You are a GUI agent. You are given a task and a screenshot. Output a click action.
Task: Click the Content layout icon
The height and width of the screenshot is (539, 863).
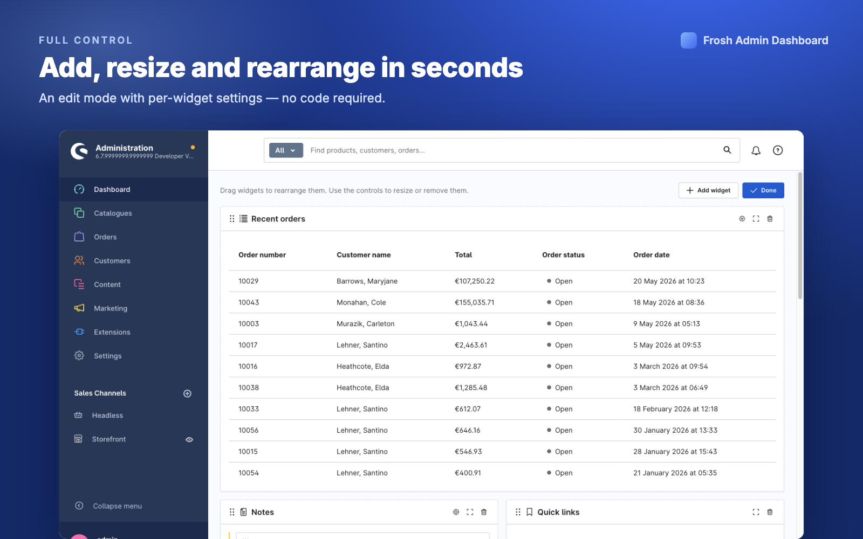pyautogui.click(x=79, y=284)
